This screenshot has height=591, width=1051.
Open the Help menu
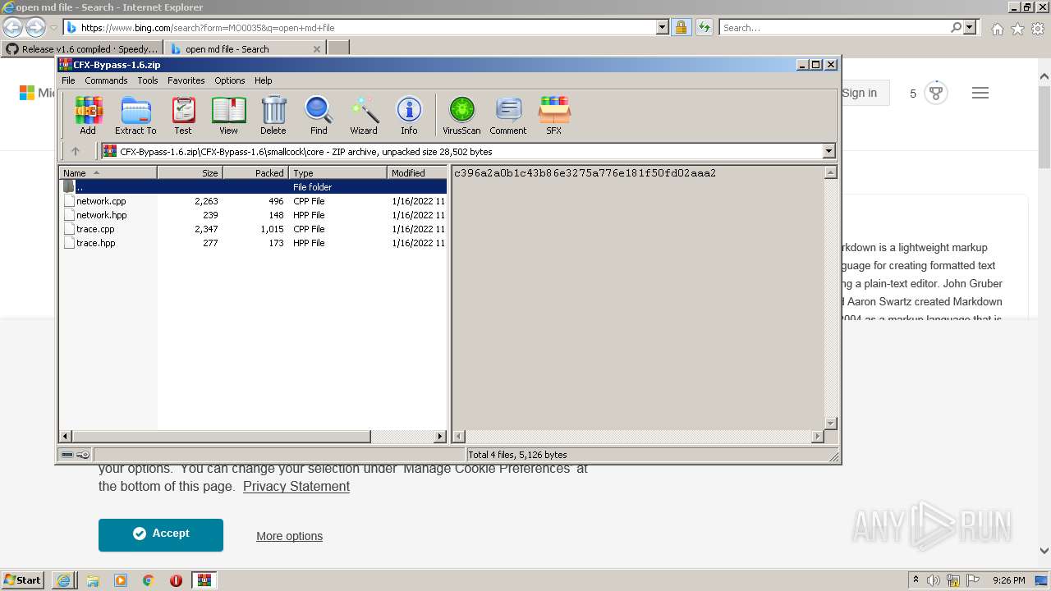pyautogui.click(x=264, y=80)
